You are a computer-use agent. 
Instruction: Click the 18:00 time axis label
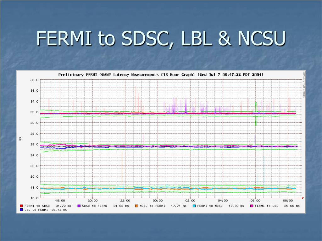pyautogui.click(x=60, y=201)
